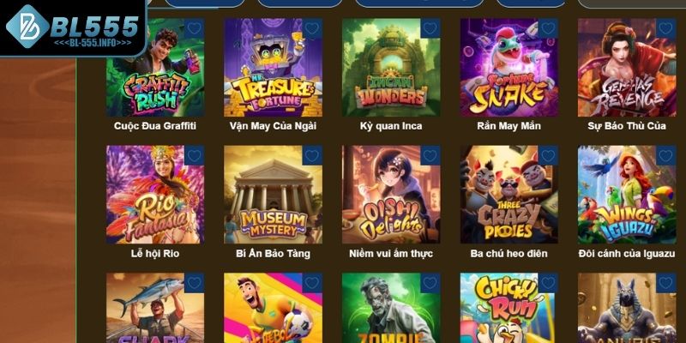Screen dimensions: 686x343
Task: Click the Niềm vui ẩm thực label
Action: [x=391, y=253]
